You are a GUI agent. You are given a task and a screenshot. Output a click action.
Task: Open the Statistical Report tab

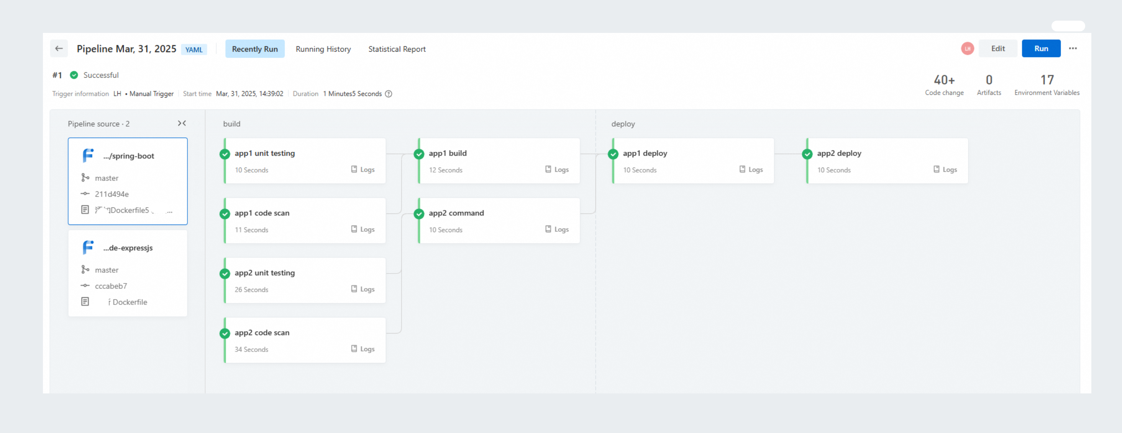(397, 49)
